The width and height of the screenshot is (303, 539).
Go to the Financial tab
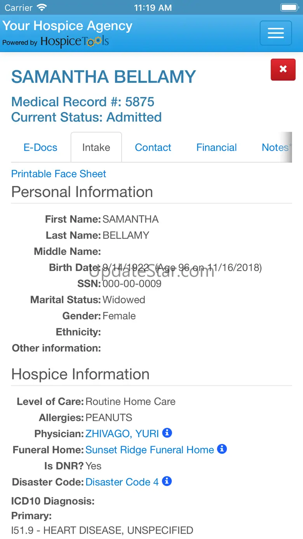pos(216,147)
